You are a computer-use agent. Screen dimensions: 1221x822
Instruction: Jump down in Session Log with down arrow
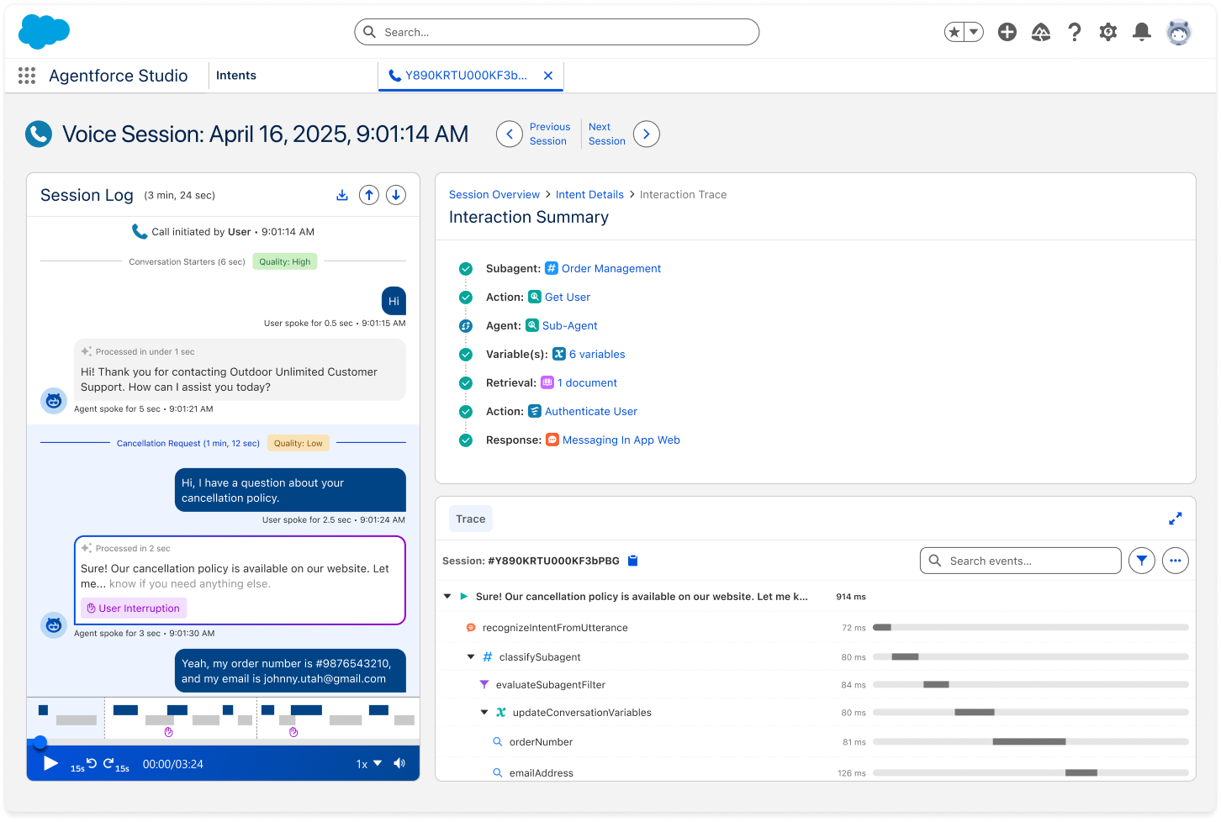[396, 195]
